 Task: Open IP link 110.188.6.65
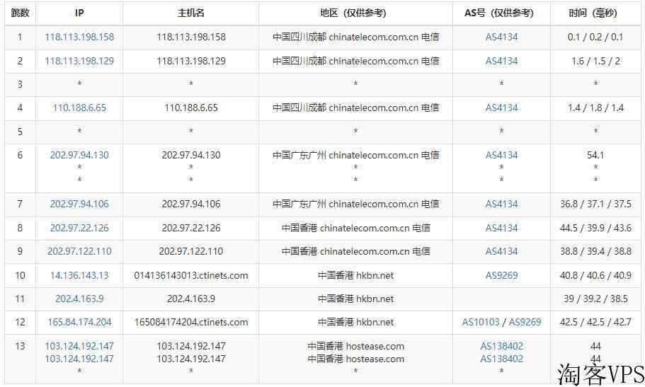click(x=79, y=108)
